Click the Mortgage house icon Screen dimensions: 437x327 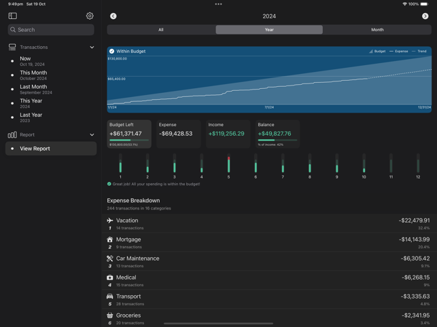pos(110,239)
